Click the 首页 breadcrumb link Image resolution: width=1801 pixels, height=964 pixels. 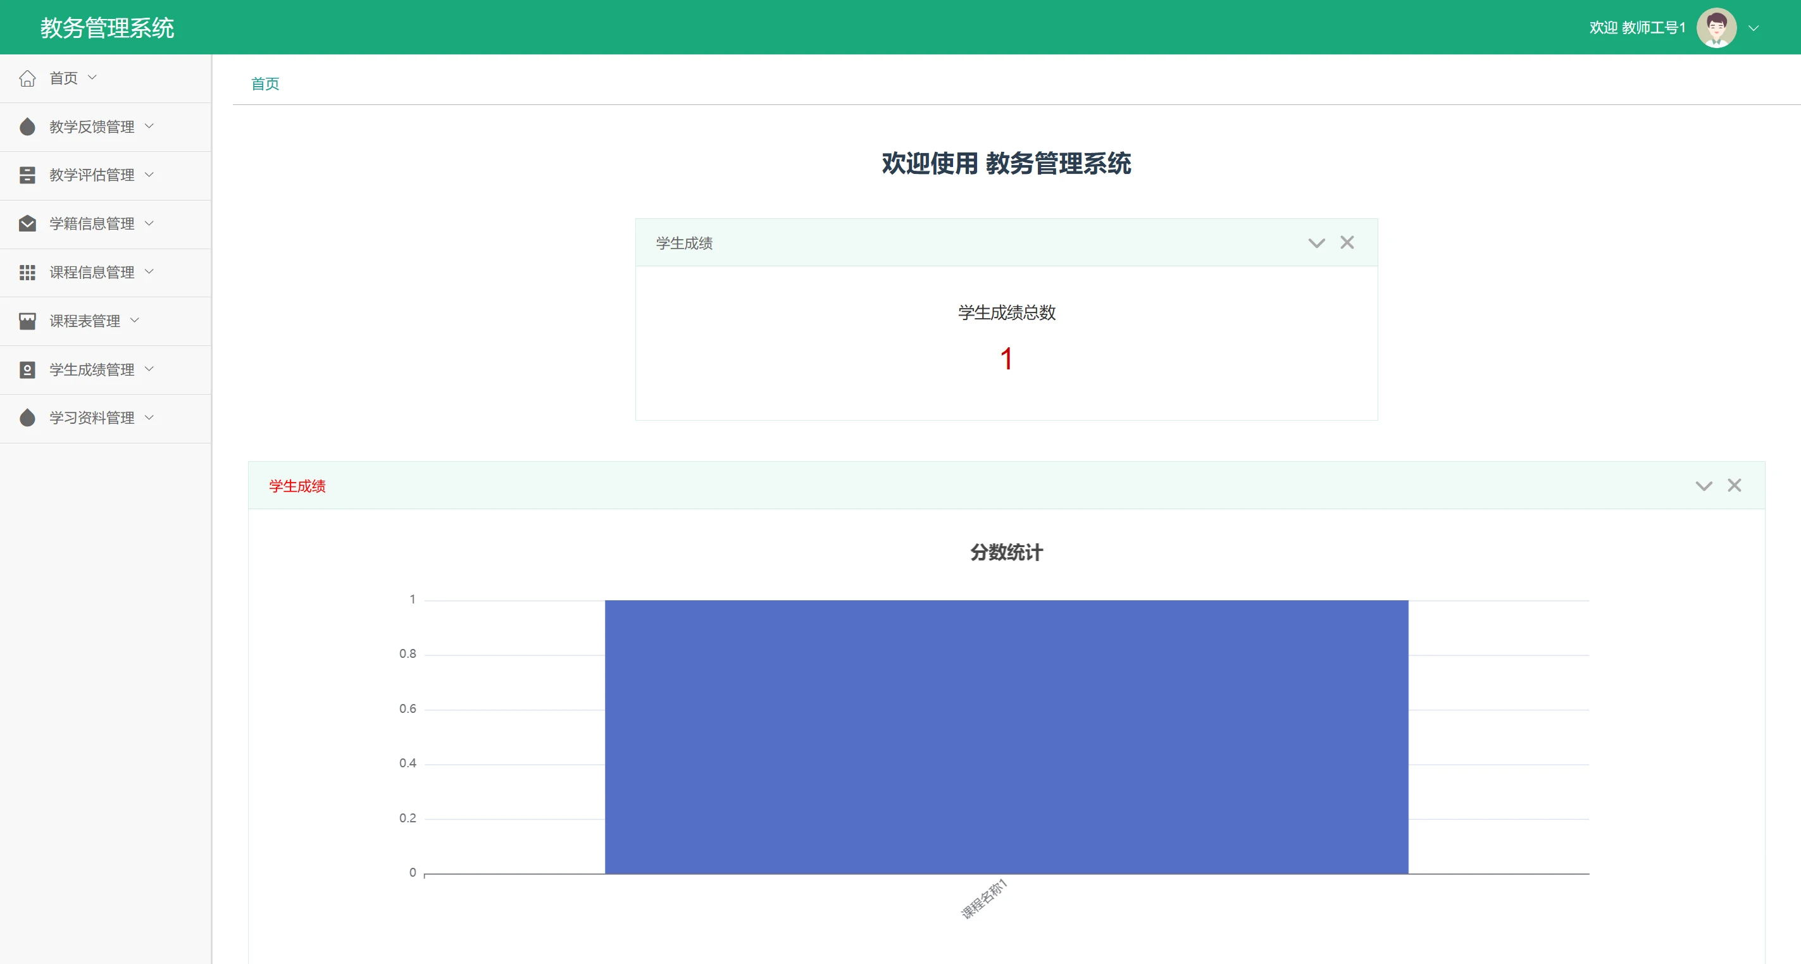pos(265,84)
